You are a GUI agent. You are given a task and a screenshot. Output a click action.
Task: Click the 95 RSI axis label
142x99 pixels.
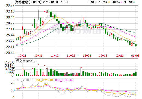13,83
